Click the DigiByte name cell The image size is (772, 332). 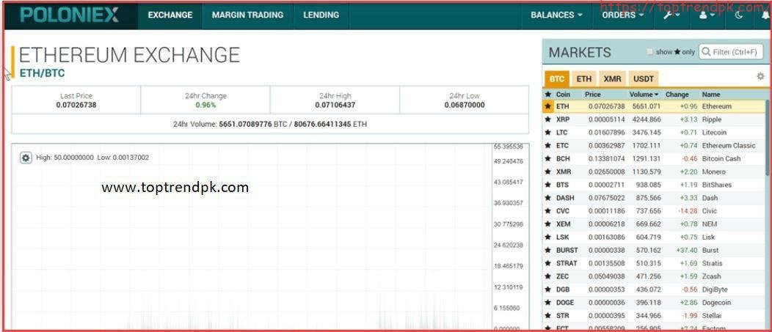pyautogui.click(x=715, y=289)
